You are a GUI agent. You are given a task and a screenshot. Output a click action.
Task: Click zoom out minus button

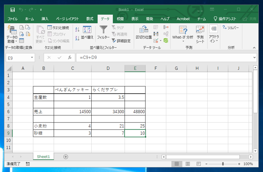point(206,164)
